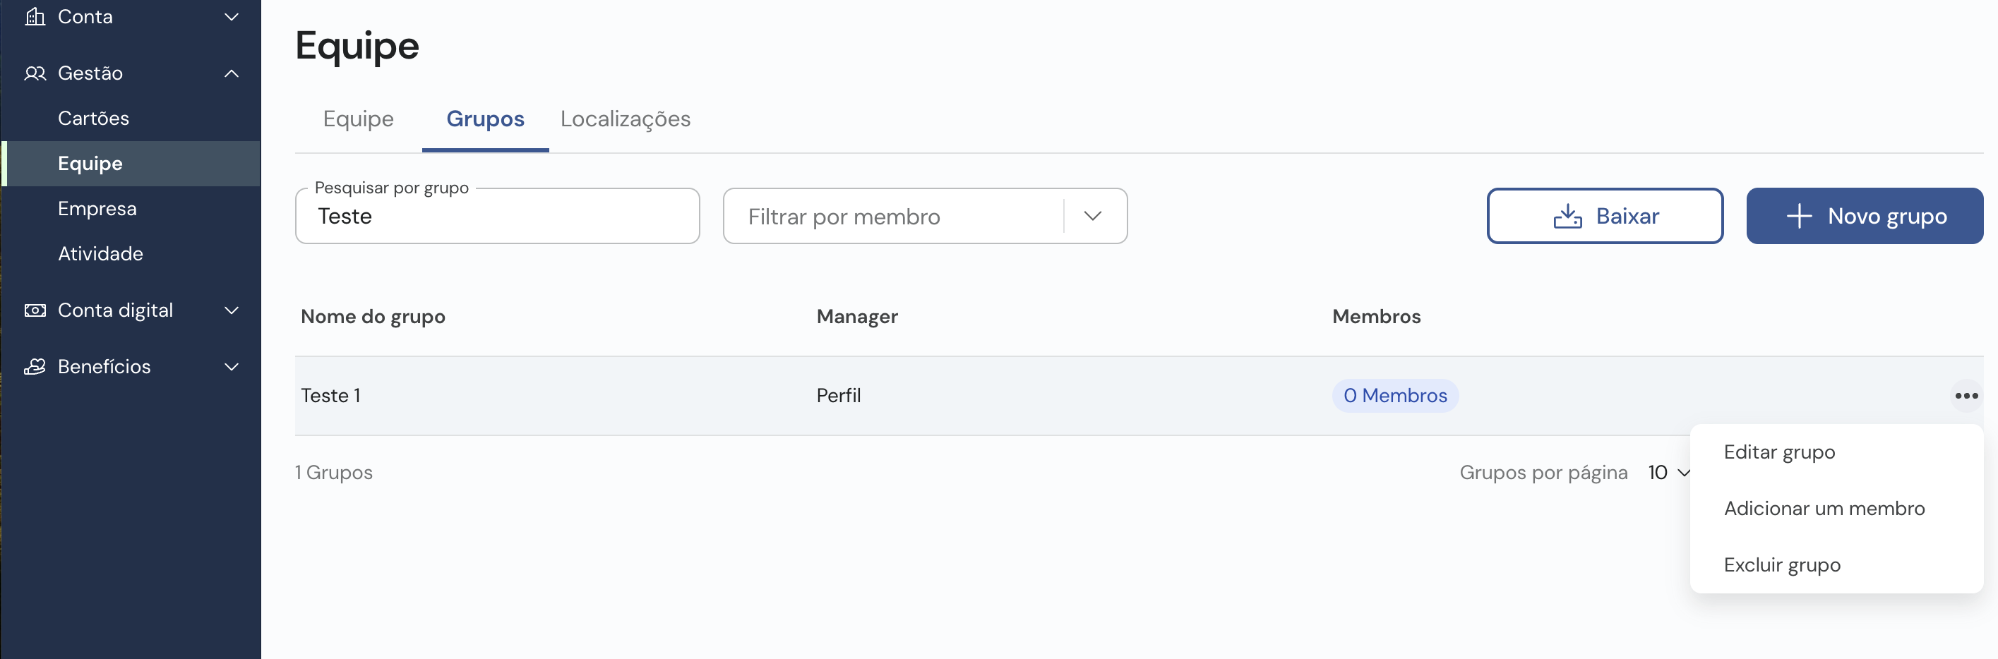Image resolution: width=1998 pixels, height=659 pixels.
Task: Select Excluir grupo menu entry
Action: click(1781, 565)
